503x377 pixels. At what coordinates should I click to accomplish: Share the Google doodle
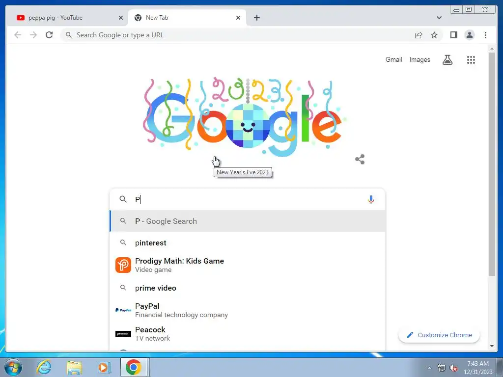click(x=360, y=160)
